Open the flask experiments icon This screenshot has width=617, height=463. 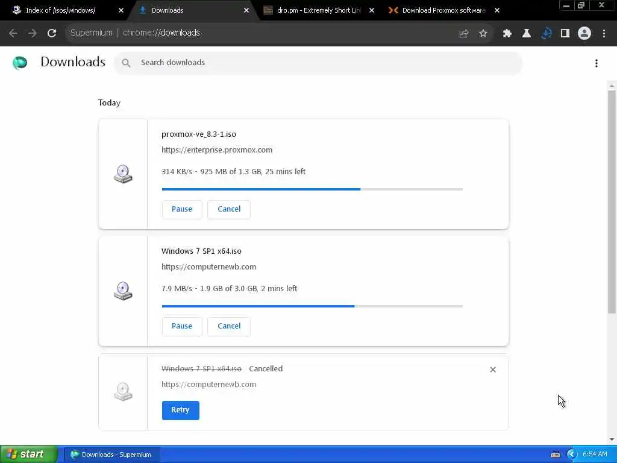tap(527, 34)
